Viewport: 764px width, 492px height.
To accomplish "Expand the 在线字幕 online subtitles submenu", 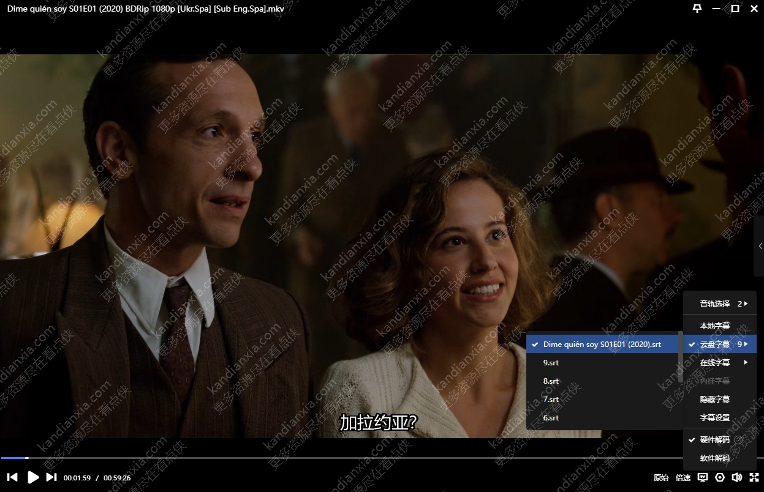I will click(721, 362).
